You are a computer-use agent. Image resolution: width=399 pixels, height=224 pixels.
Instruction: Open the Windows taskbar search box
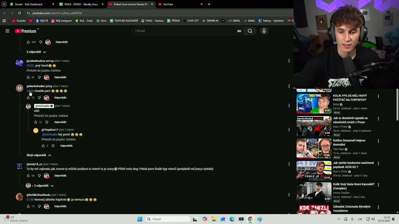click(168, 219)
